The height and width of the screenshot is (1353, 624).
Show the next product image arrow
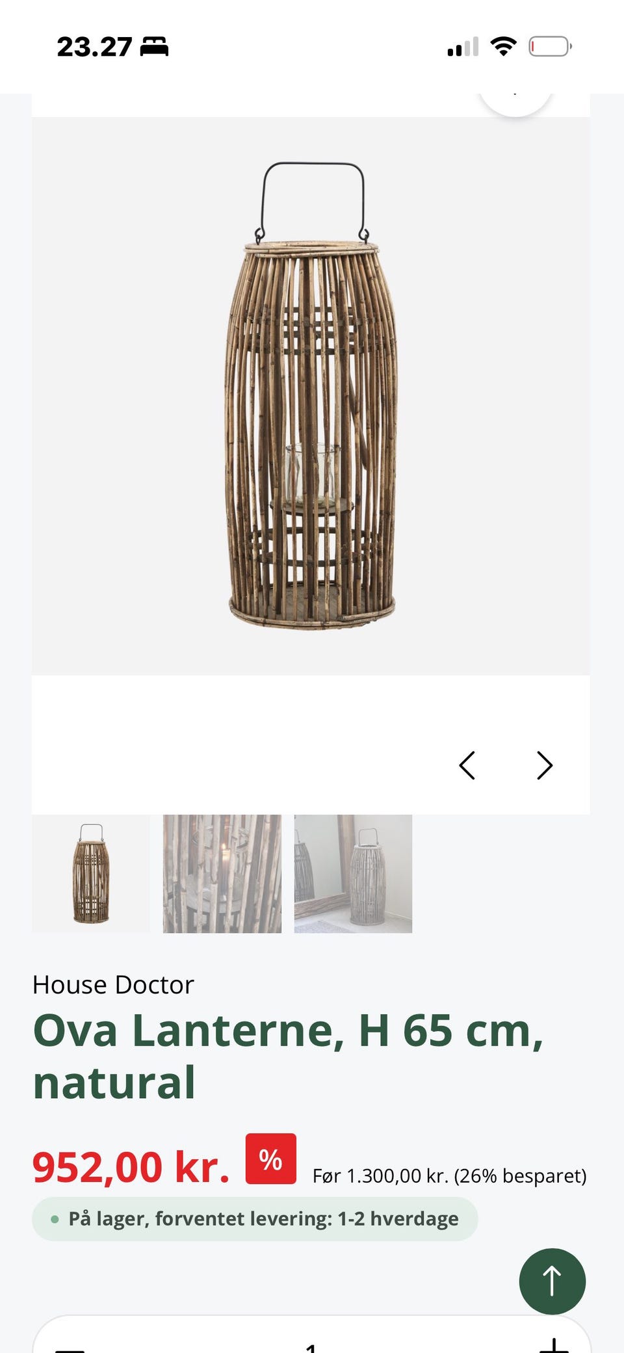coord(545,765)
